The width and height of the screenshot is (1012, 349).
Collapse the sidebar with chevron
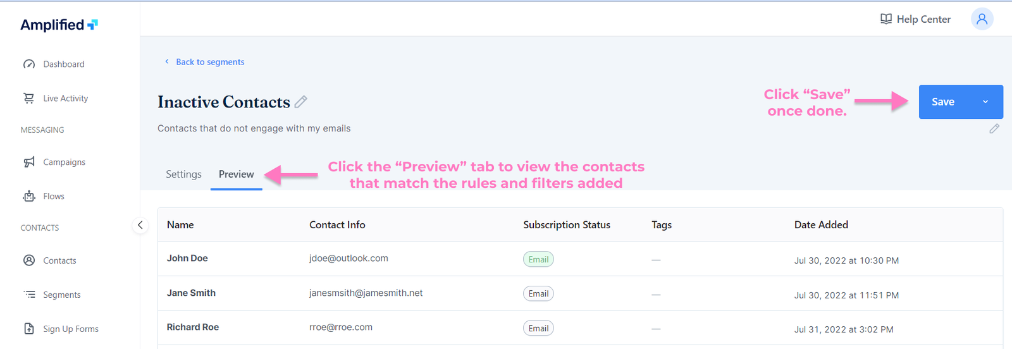[x=140, y=225]
